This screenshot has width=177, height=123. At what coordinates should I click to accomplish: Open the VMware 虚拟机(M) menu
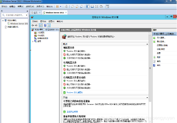pyautogui.click(x=30, y=6)
